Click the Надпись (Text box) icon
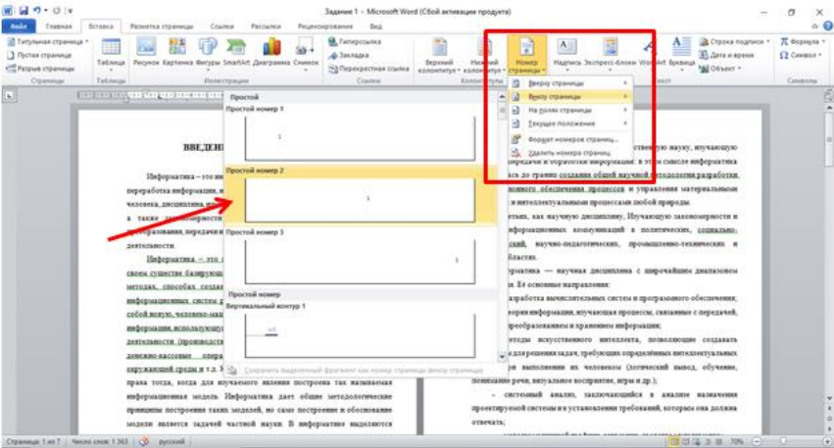The height and width of the screenshot is (448, 834). [x=568, y=55]
